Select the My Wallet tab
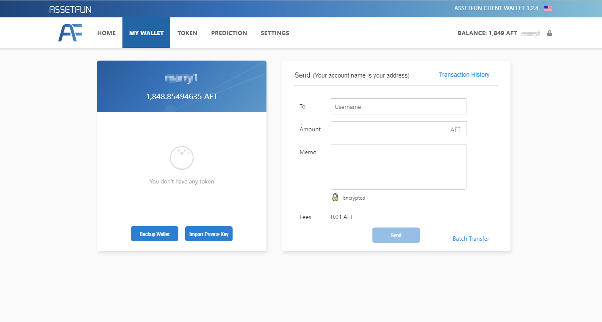This screenshot has height=322, width=602. tap(146, 33)
